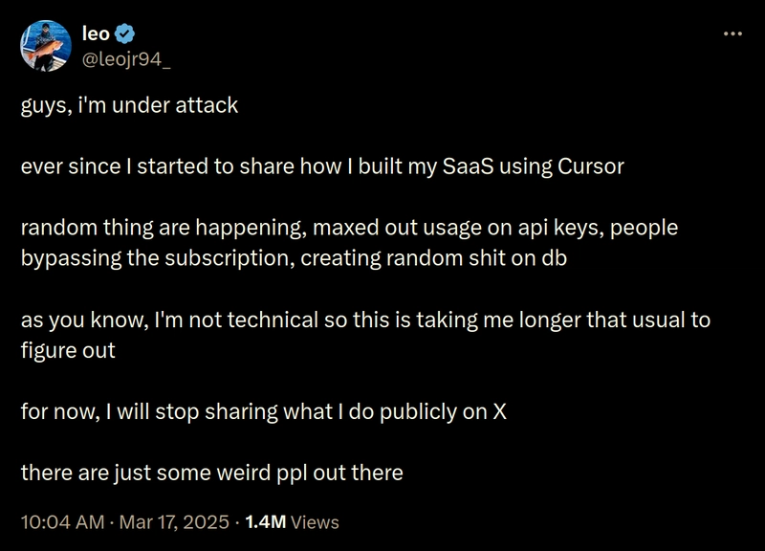Click the text "bypassing the subscription"

[158, 258]
